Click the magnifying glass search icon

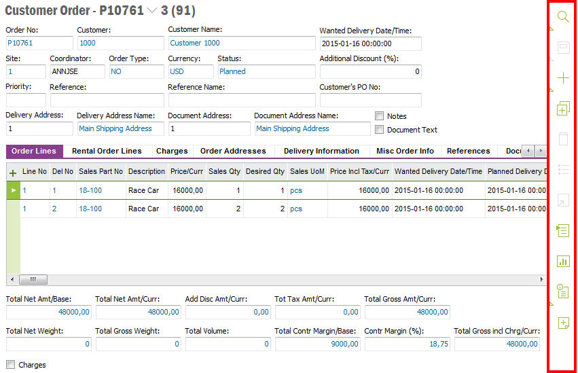pos(562,17)
